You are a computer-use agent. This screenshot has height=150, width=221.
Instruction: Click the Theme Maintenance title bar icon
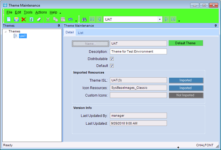(x=5, y=5)
